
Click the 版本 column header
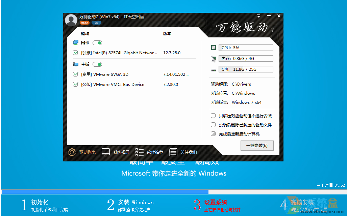pos(167,34)
